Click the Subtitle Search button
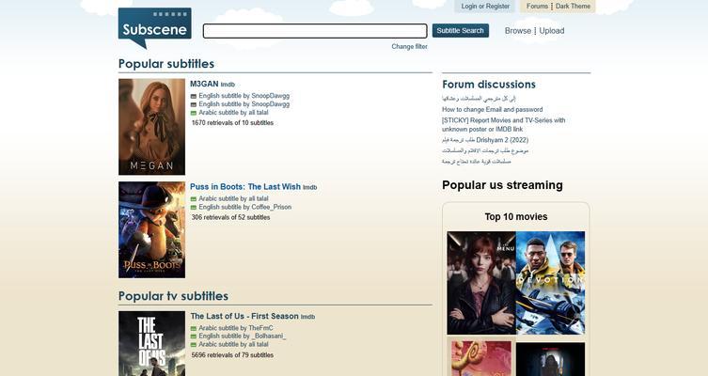This screenshot has height=376, width=708. pyautogui.click(x=460, y=31)
